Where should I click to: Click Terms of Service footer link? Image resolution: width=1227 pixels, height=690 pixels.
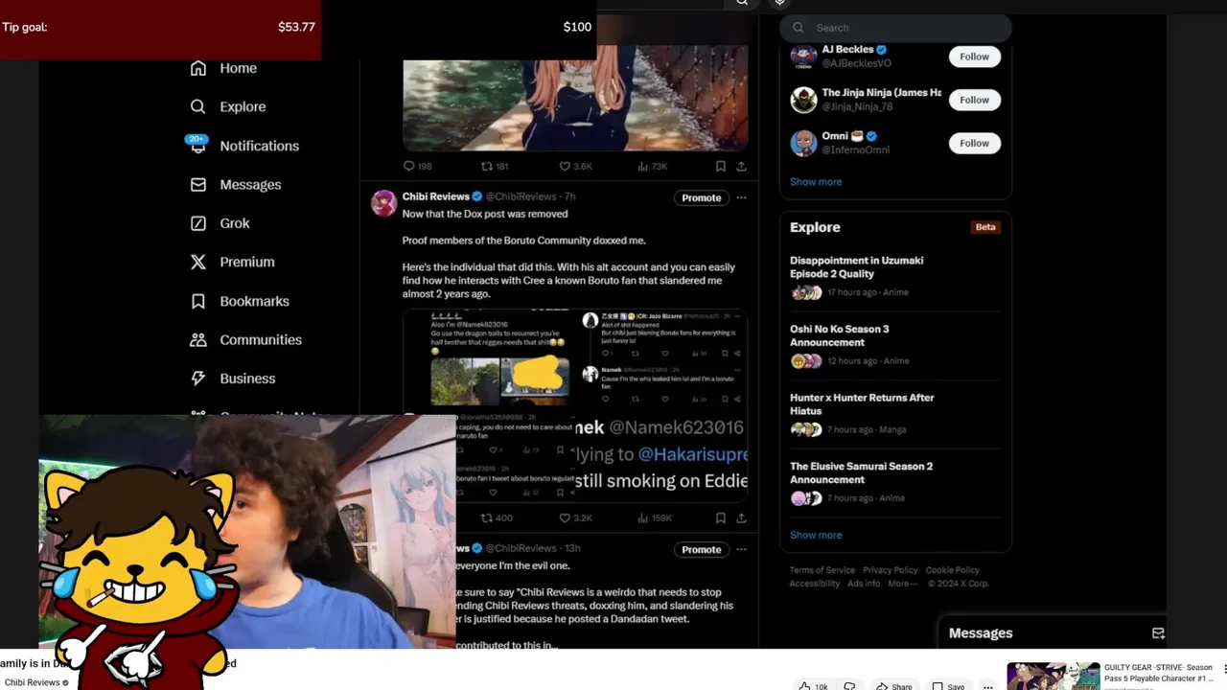(x=822, y=570)
